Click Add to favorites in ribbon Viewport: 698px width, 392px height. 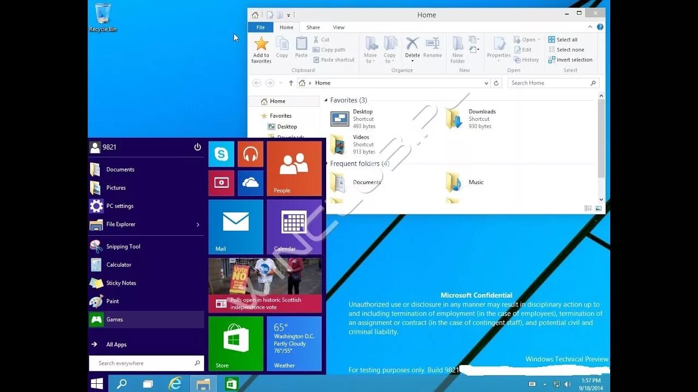click(x=261, y=50)
